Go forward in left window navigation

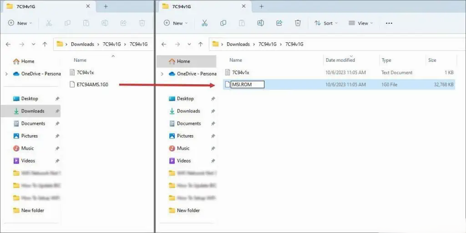click(21, 44)
